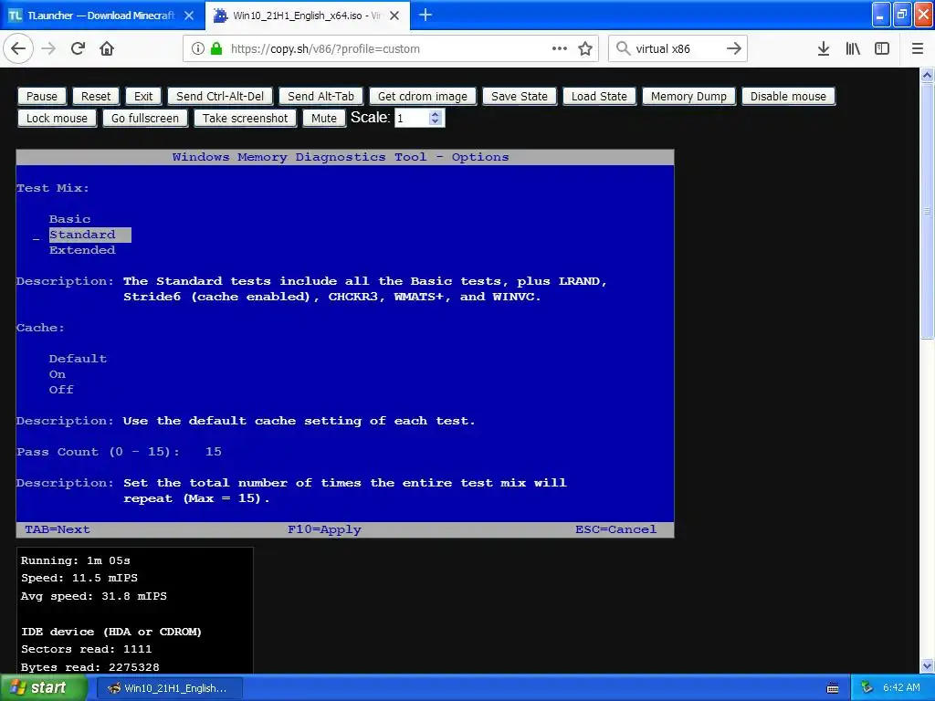935x701 pixels.
Task: Click the 6:42 AM taskbar clock
Action: (x=901, y=688)
